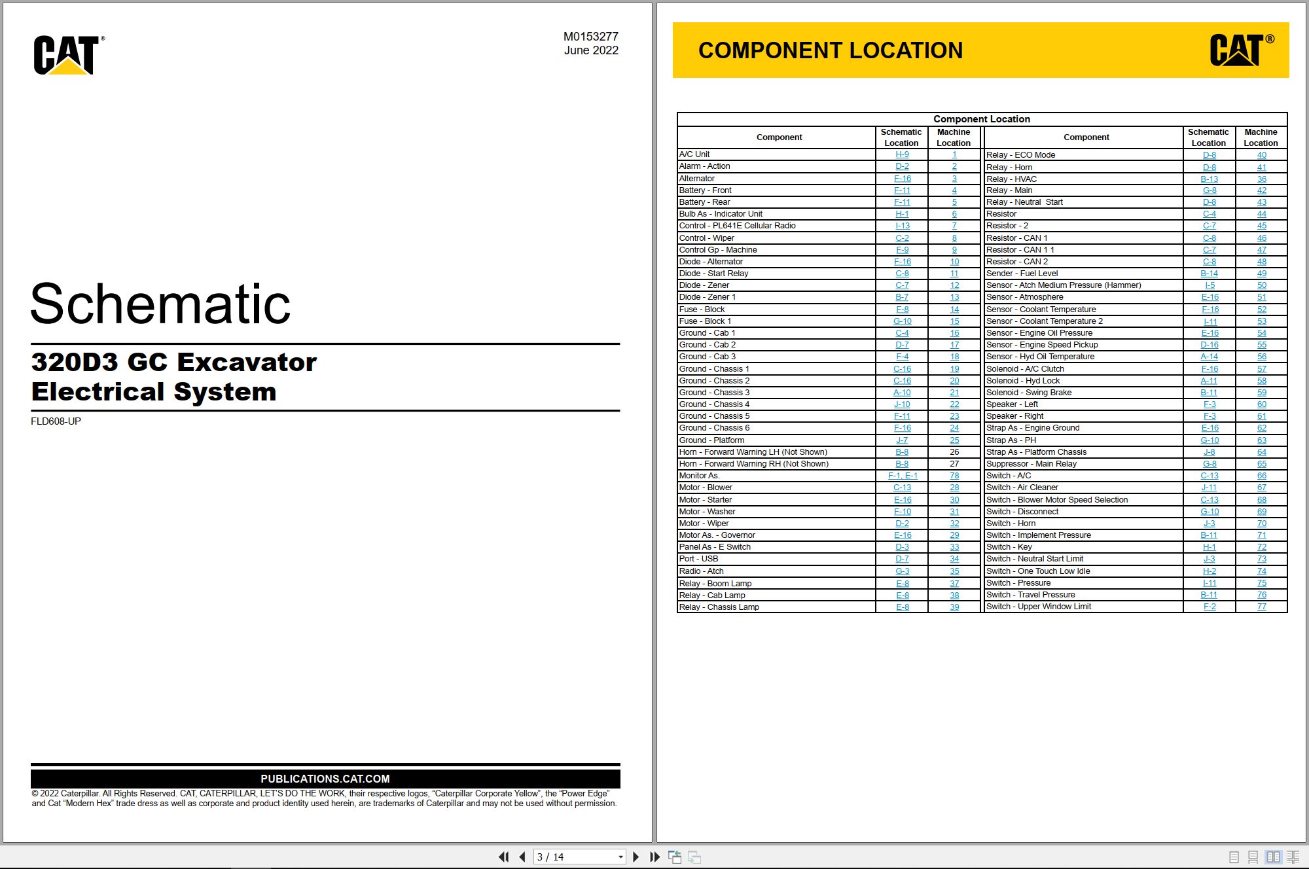Screen dimensions: 1309x869
Task: Go to the next page
Action: [636, 857]
